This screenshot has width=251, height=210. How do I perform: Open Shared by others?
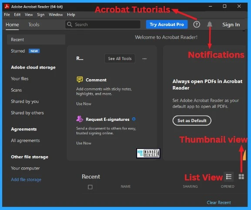pyautogui.click(x=27, y=113)
